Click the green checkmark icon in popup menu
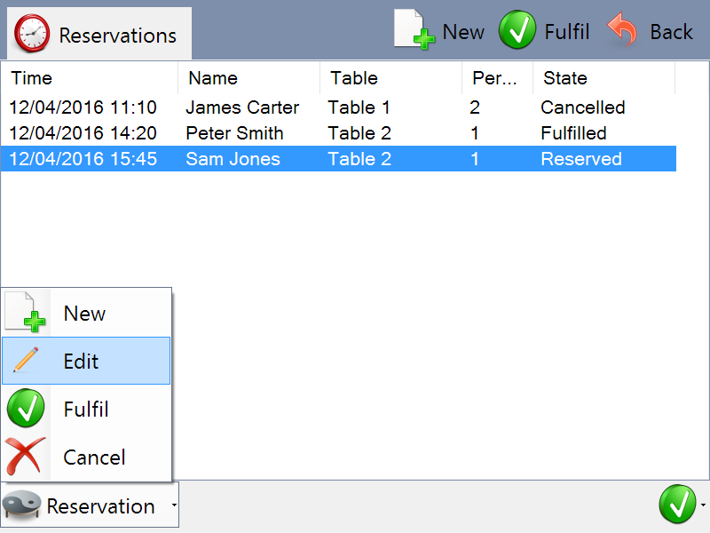The height and width of the screenshot is (533, 710). pos(26,409)
